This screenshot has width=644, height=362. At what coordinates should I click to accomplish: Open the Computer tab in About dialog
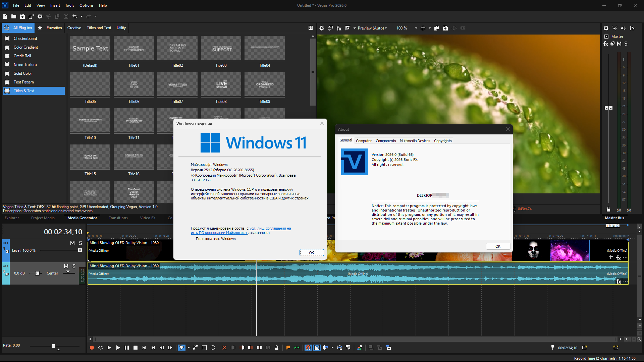(x=364, y=141)
